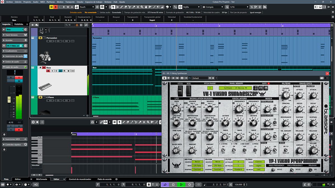Click the transport Record button
The image size is (335, 188).
[190, 184]
